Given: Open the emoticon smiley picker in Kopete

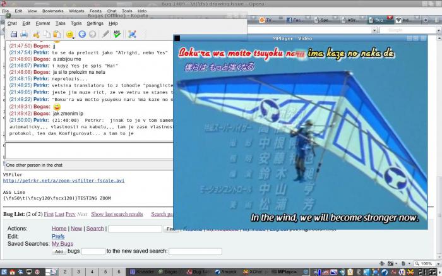Looking at the screenshot, I should [69, 34].
